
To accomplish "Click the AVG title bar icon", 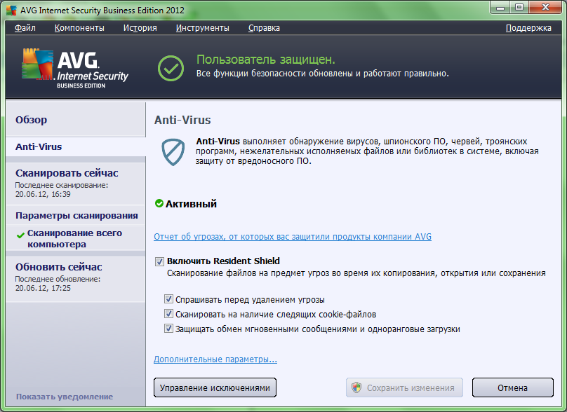I will click(x=11, y=10).
